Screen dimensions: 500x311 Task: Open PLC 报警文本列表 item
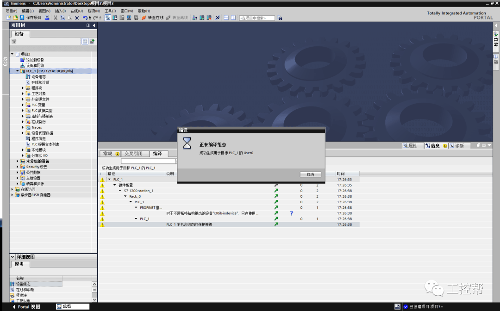click(x=45, y=144)
